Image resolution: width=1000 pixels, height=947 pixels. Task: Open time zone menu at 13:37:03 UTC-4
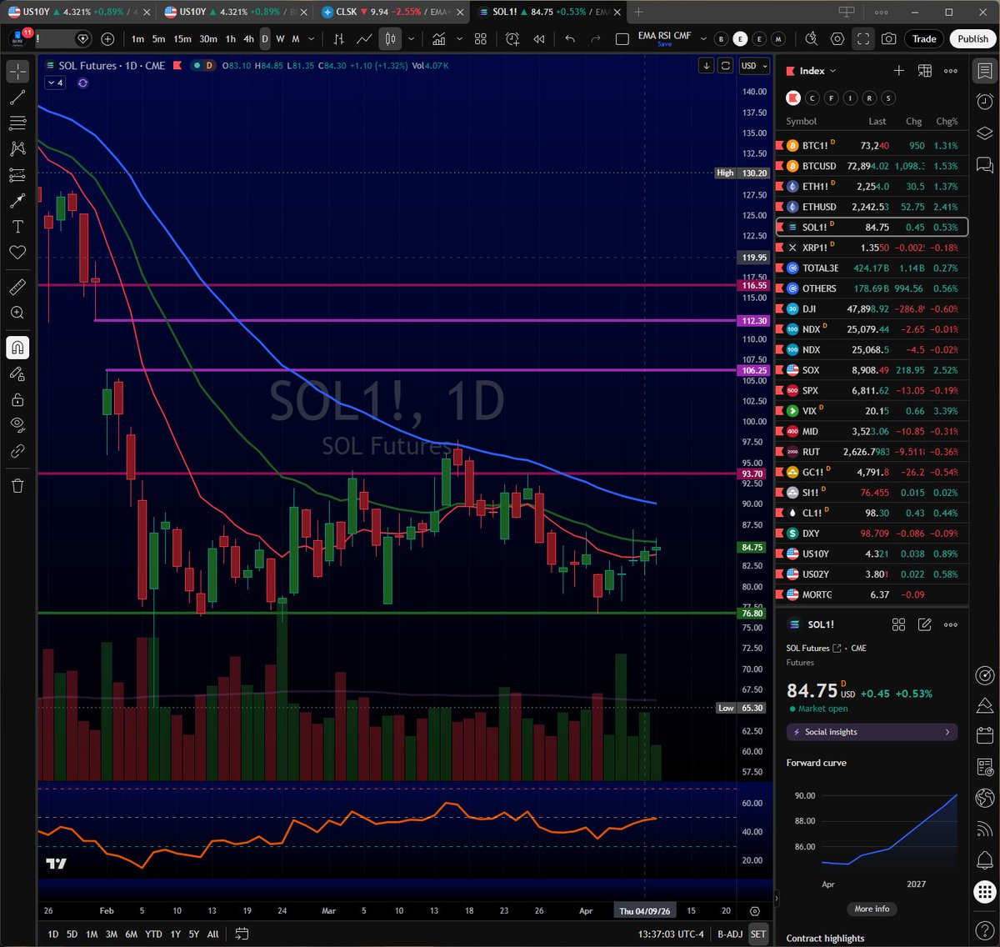click(669, 934)
